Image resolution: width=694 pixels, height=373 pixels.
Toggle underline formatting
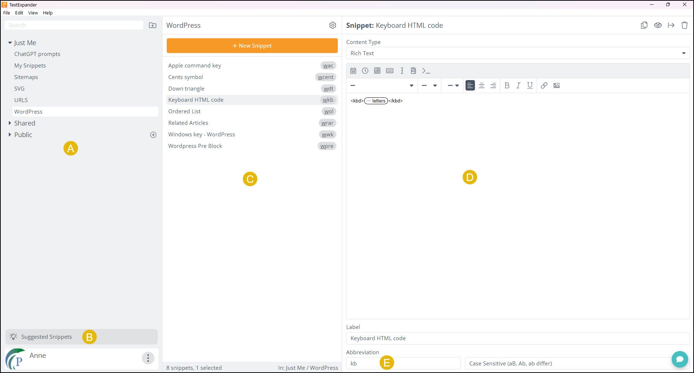tap(530, 85)
